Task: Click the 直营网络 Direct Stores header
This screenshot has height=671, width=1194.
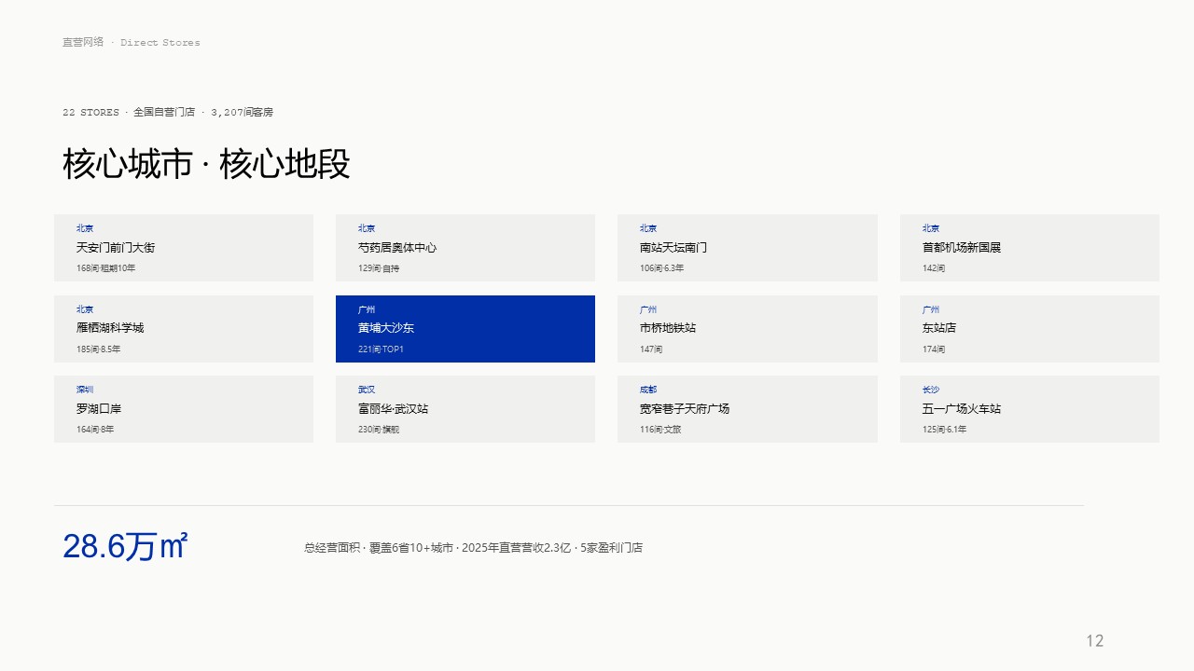Action: (132, 43)
